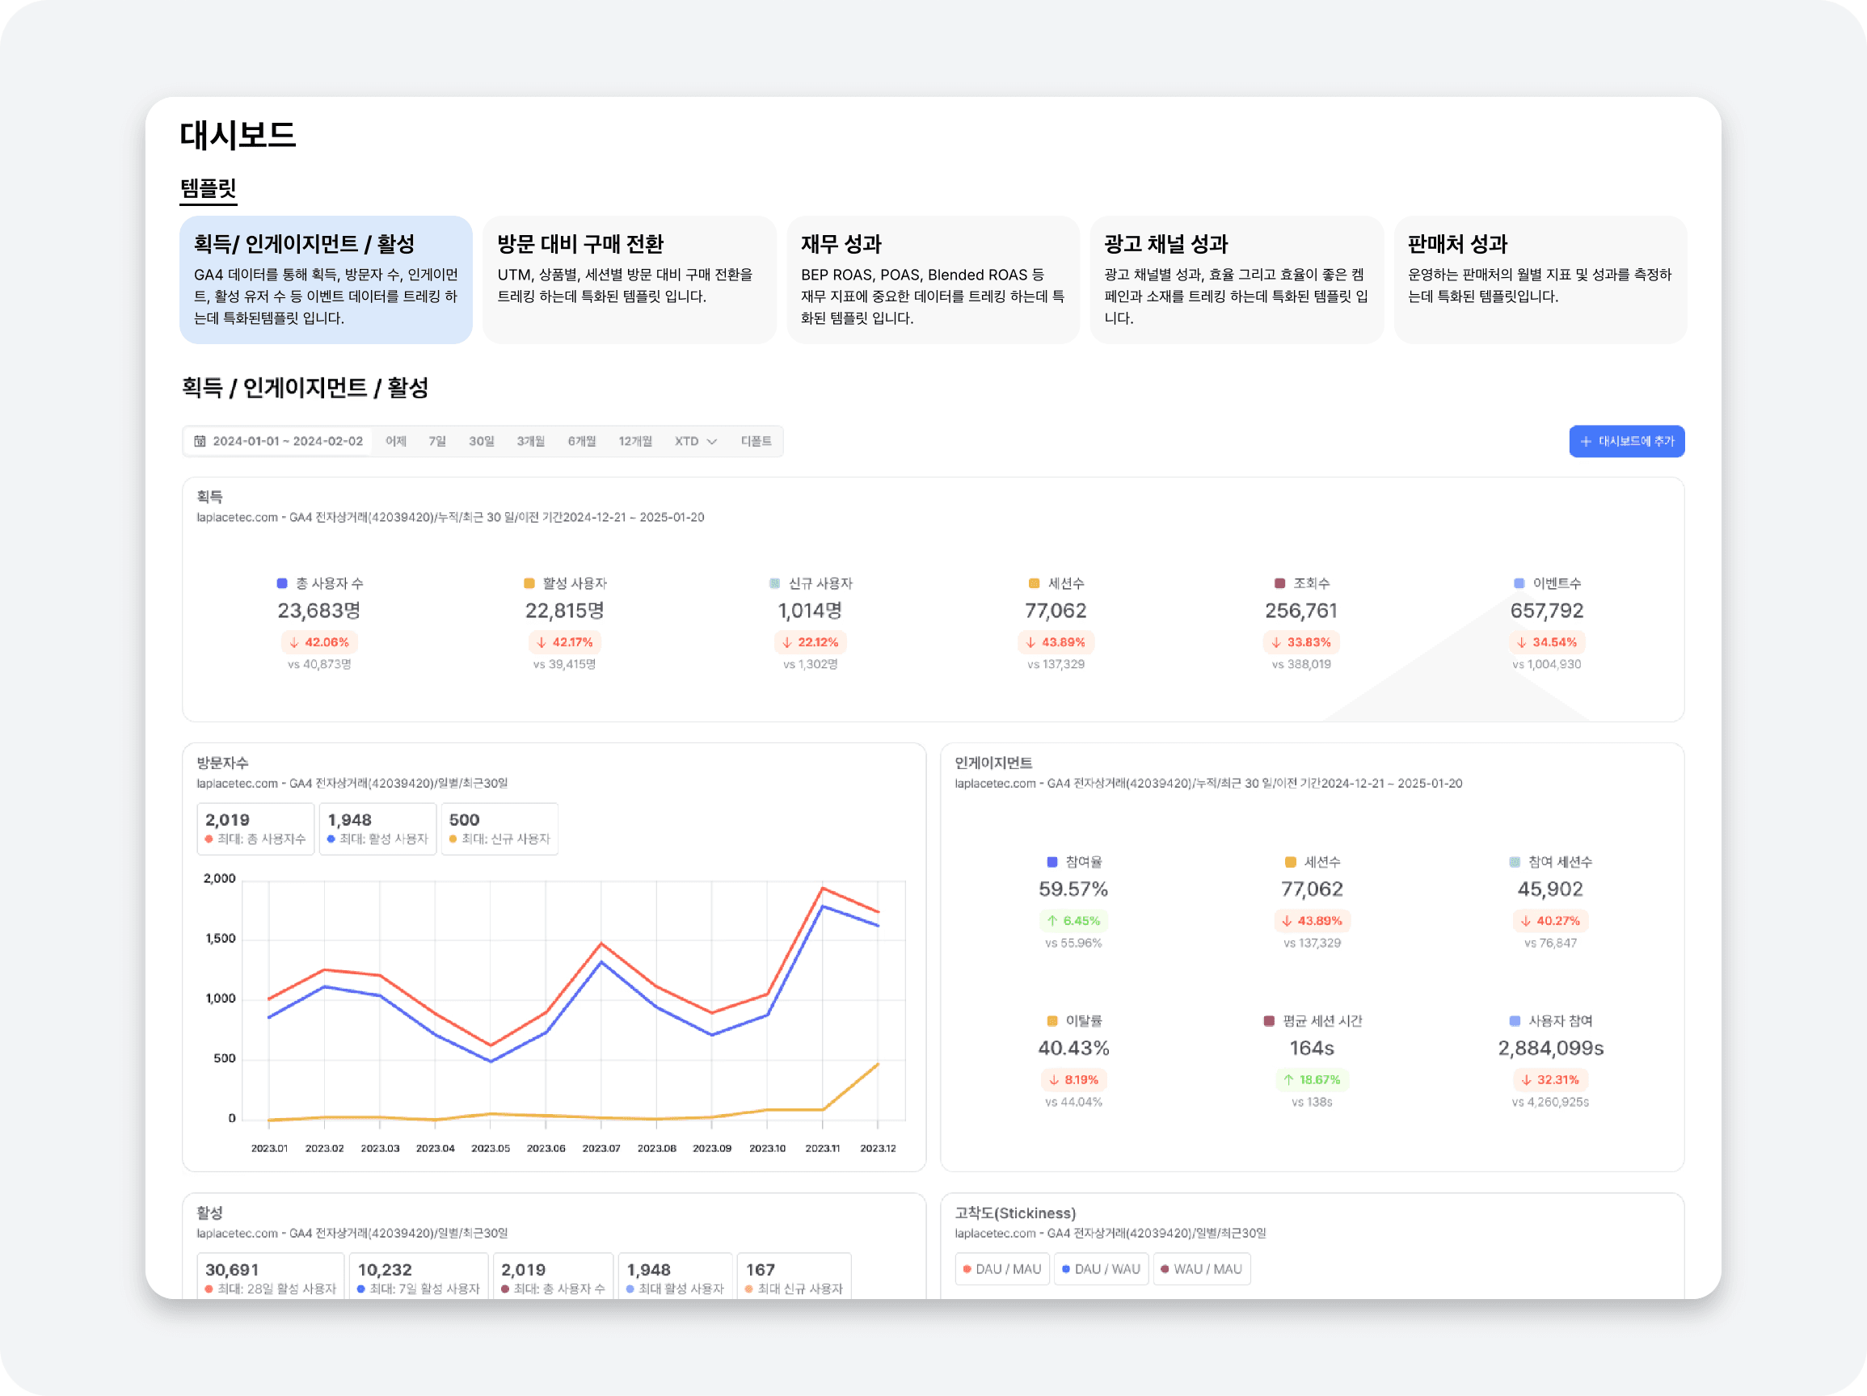This screenshot has width=1867, height=1396.
Task: Toggle the DAU / MAU series chip
Action: [x=1002, y=1269]
